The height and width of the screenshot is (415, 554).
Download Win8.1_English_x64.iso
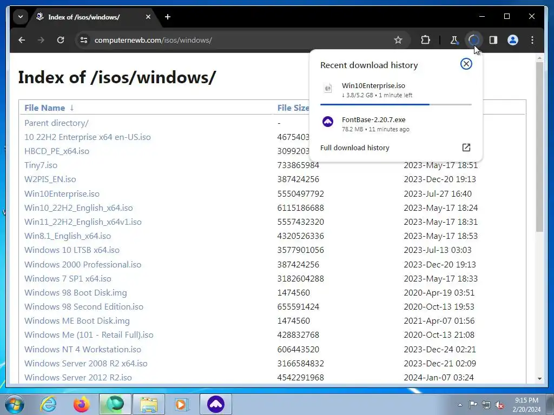pos(68,236)
